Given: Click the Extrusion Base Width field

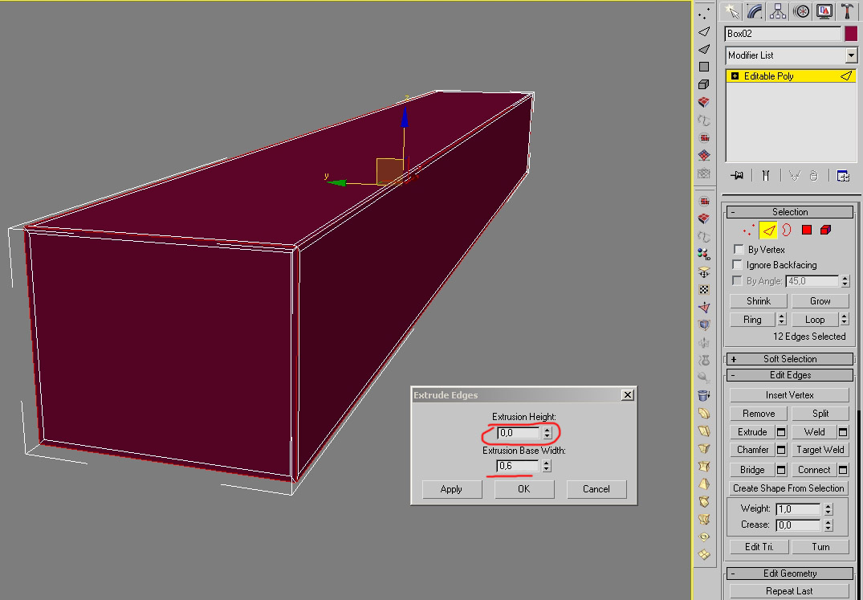Looking at the screenshot, I should 518,466.
